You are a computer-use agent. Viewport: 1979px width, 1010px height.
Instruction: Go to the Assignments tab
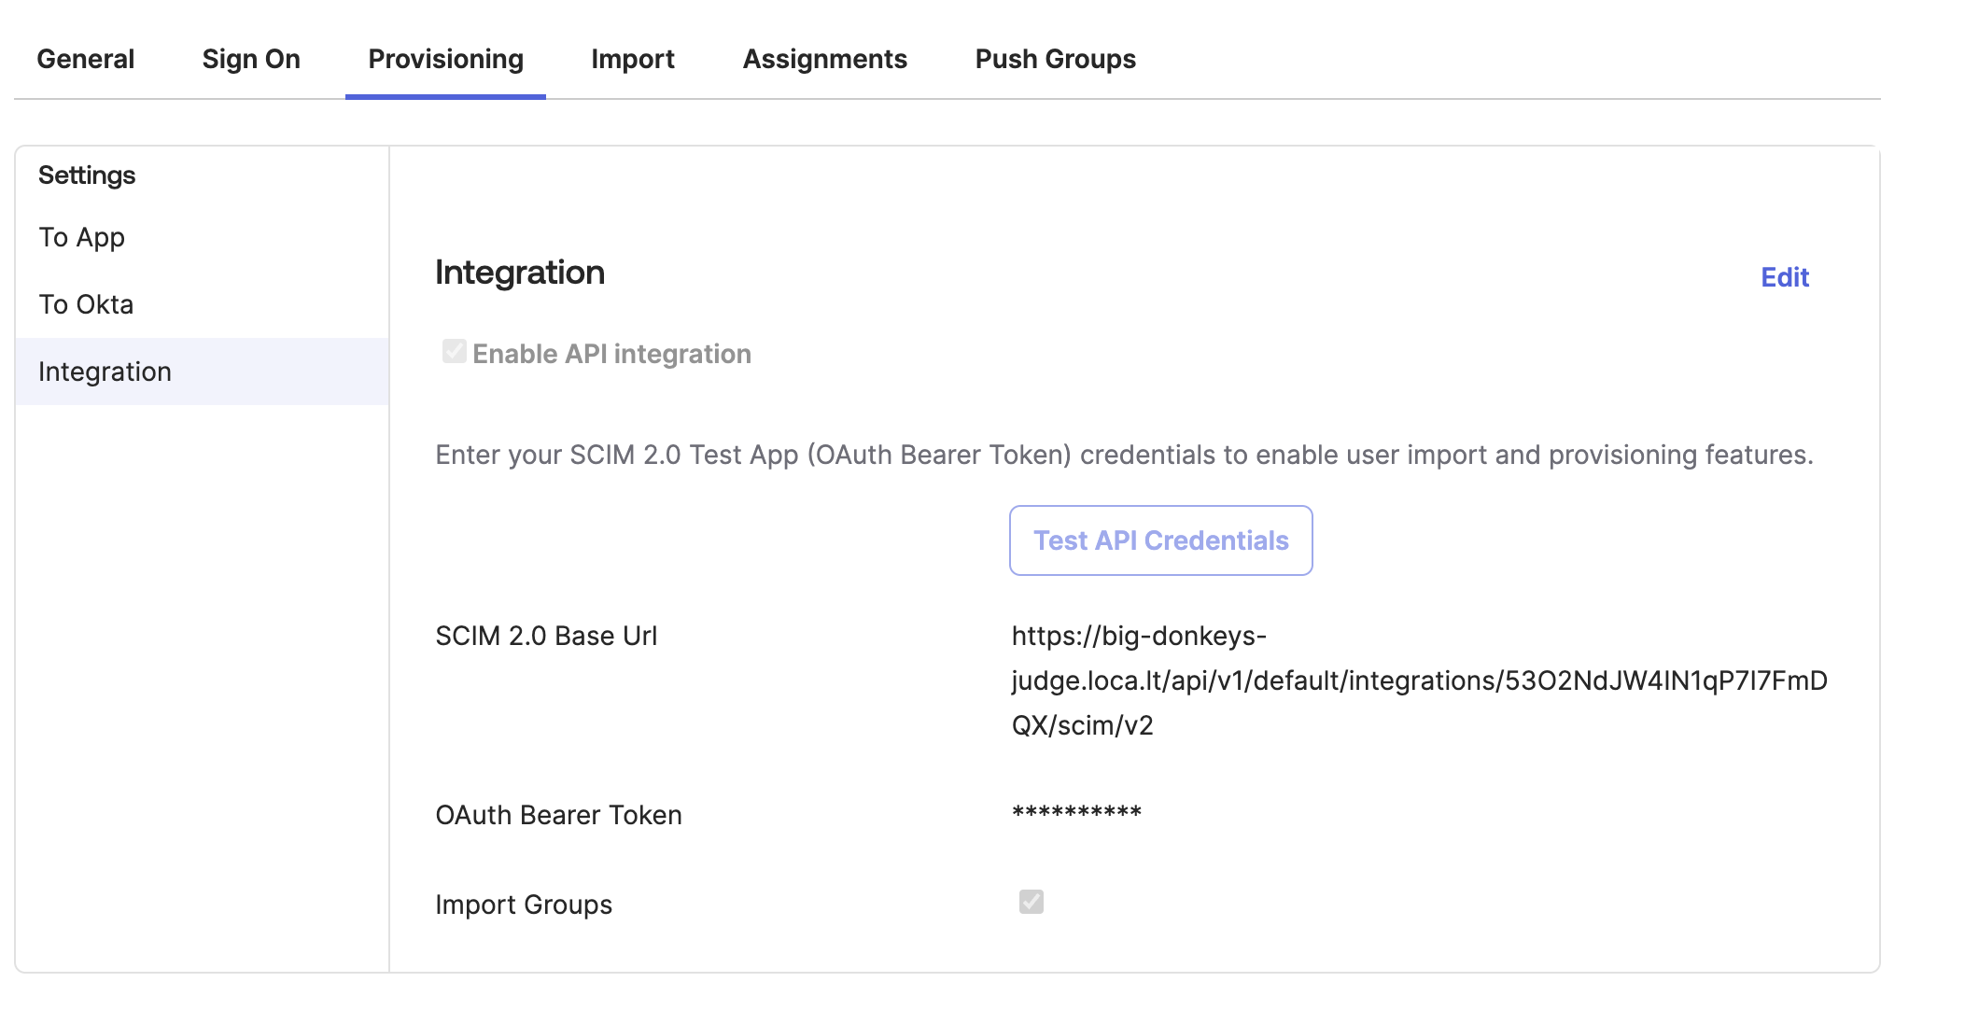(824, 59)
